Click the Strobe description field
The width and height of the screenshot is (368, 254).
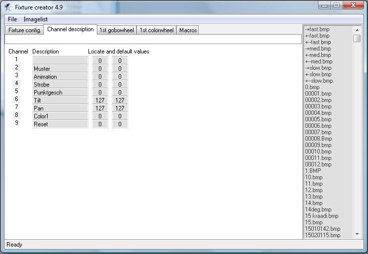pos(60,85)
